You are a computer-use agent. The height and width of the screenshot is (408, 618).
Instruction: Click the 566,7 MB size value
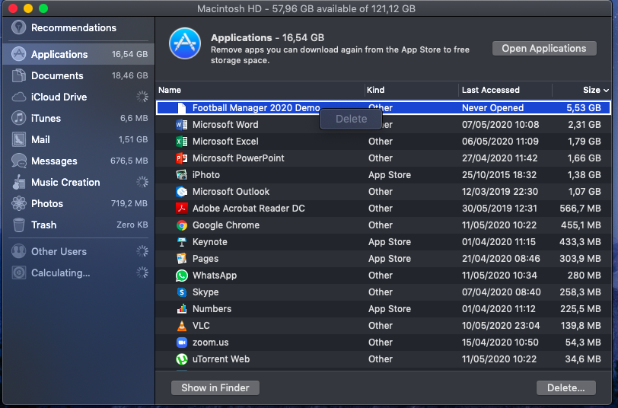[580, 208]
